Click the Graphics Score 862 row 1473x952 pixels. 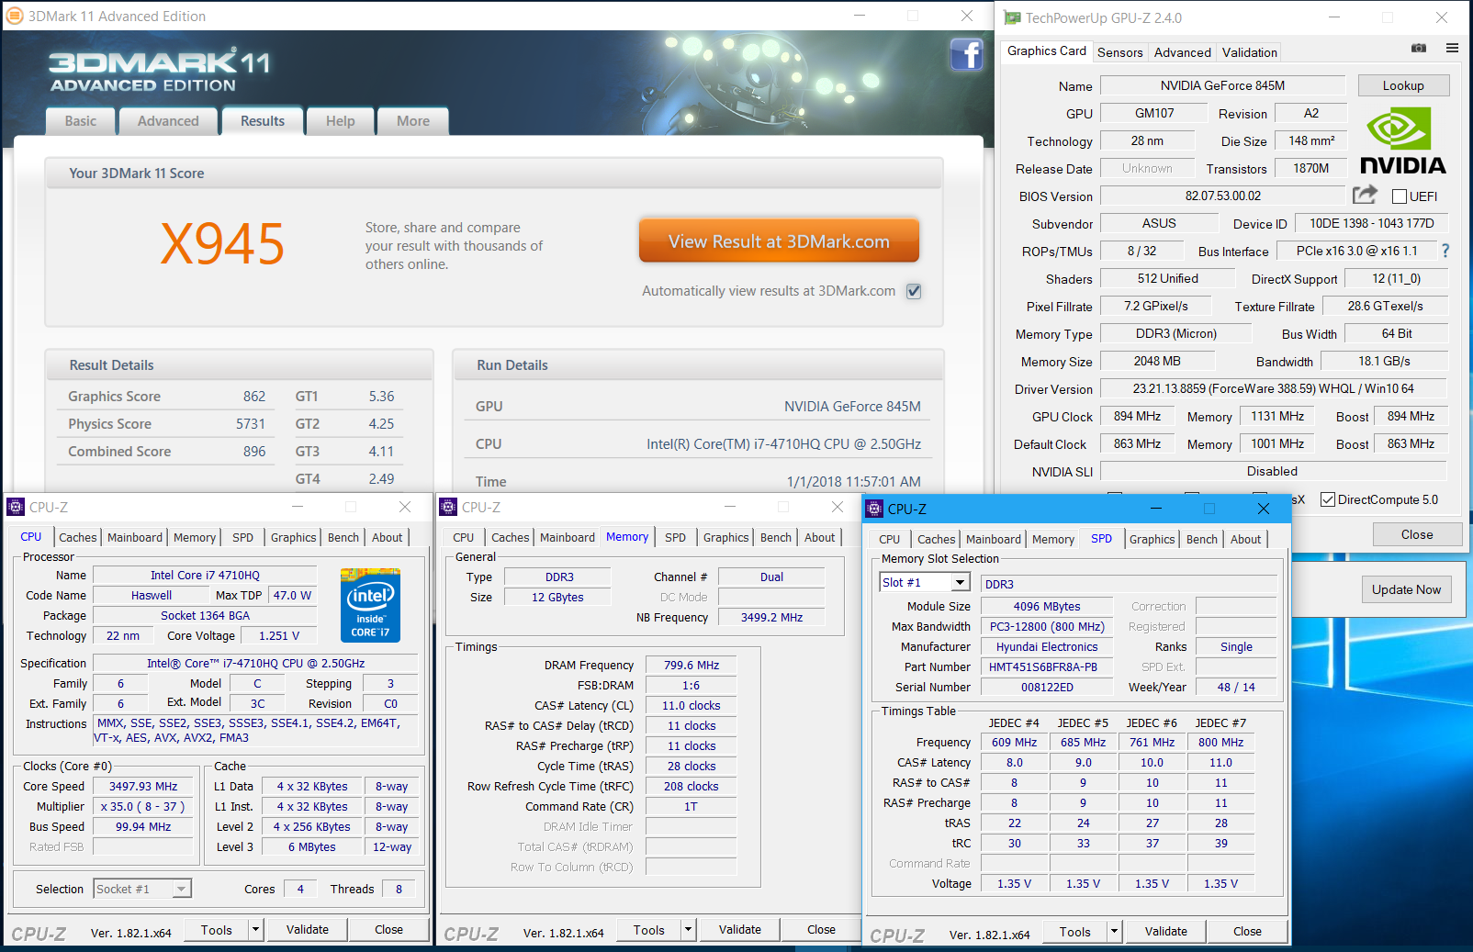click(167, 397)
